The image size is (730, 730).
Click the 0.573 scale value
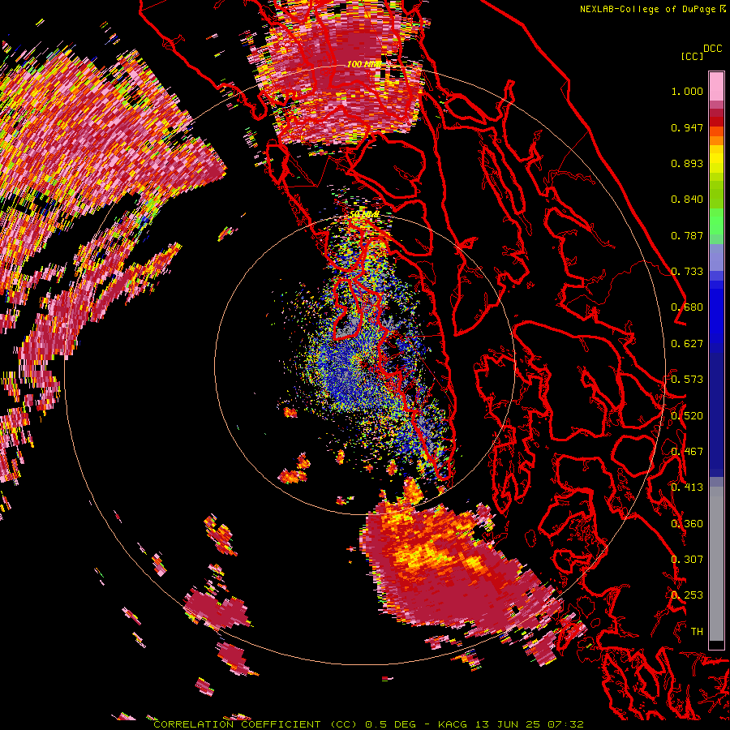(x=687, y=380)
